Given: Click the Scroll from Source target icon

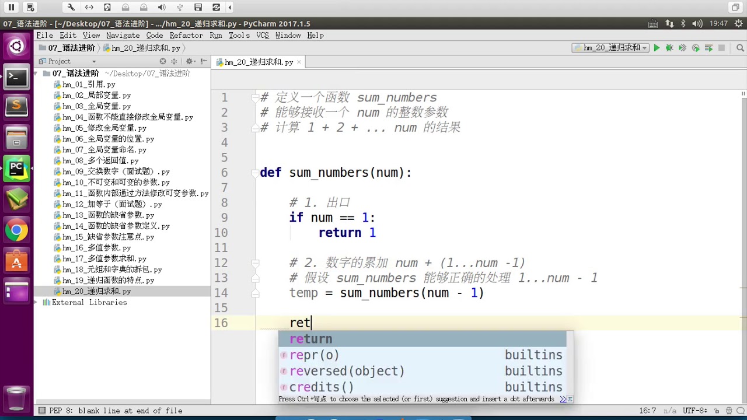Looking at the screenshot, I should [163, 61].
